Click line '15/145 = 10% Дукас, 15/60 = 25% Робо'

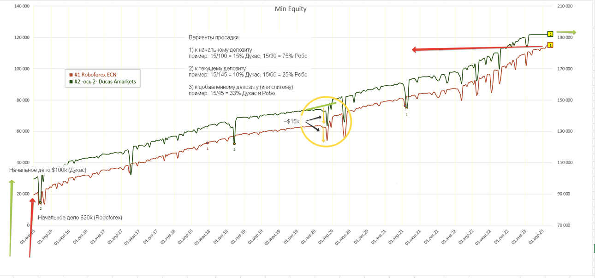click(x=258, y=74)
